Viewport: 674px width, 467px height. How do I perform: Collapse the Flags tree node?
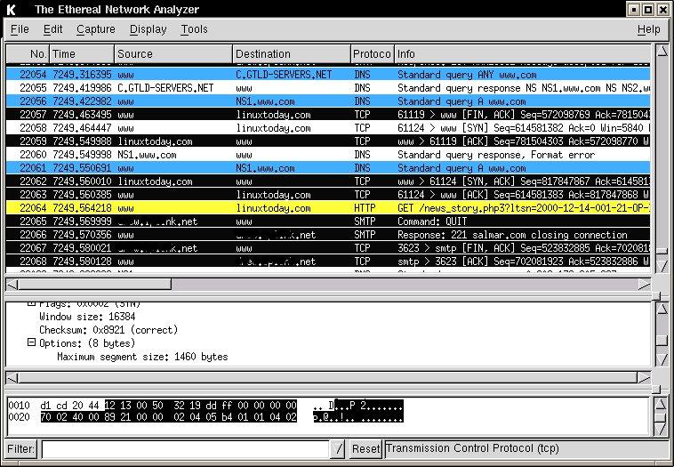click(x=31, y=303)
